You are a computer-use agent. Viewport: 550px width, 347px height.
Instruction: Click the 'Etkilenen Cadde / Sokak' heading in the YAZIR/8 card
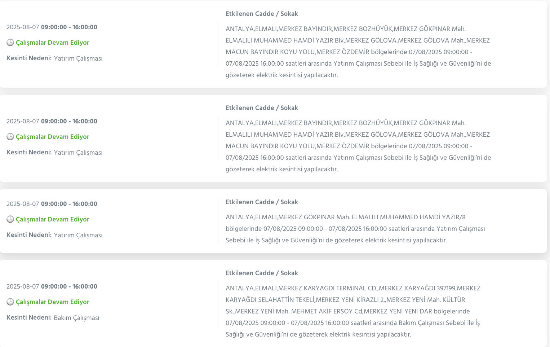[262, 202]
